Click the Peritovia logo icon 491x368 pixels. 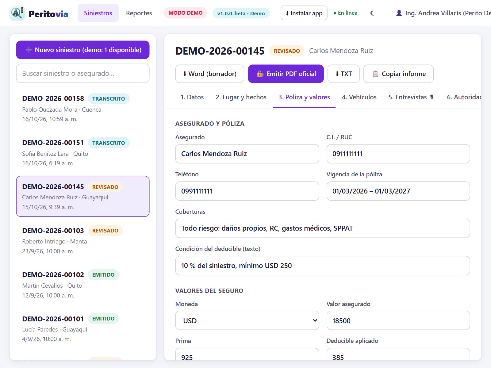coord(17,13)
